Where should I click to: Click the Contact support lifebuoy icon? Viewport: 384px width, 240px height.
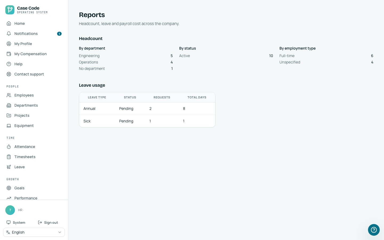(x=9, y=74)
